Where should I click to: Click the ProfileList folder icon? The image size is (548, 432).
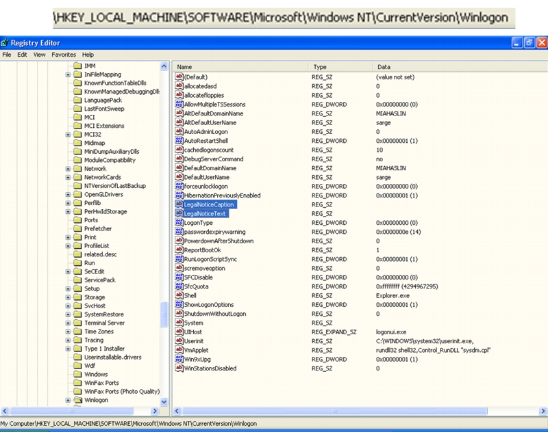(x=77, y=246)
